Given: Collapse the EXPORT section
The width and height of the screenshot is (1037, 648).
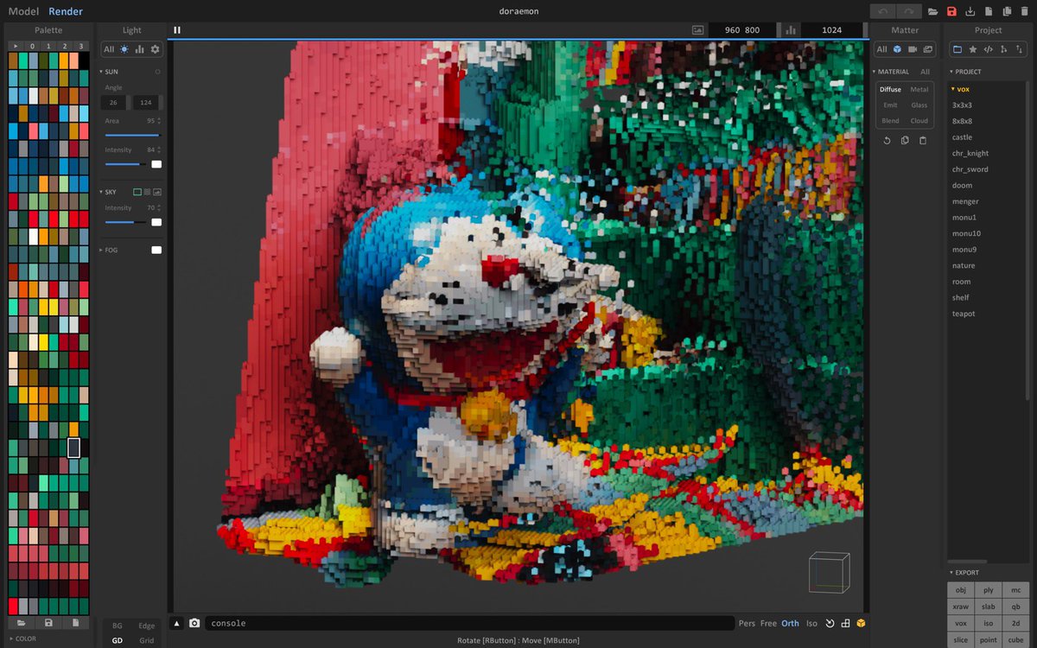Looking at the screenshot, I should 964,573.
